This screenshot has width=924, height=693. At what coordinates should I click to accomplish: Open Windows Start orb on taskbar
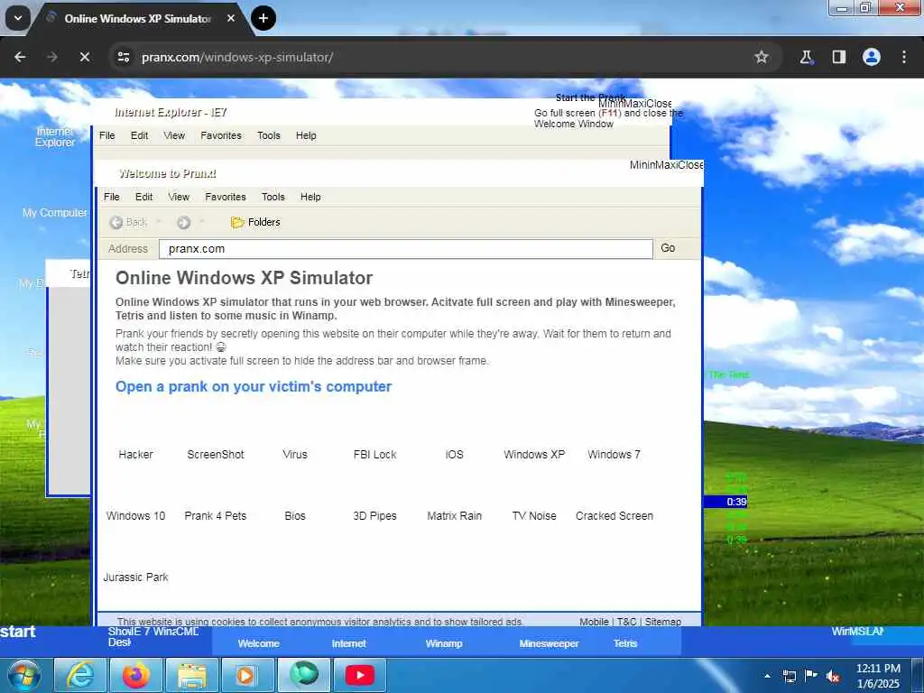[x=24, y=675]
